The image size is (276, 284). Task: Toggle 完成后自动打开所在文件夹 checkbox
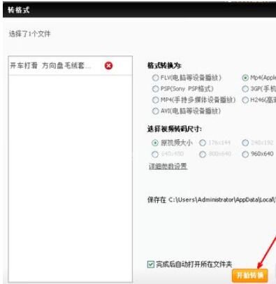(151, 264)
